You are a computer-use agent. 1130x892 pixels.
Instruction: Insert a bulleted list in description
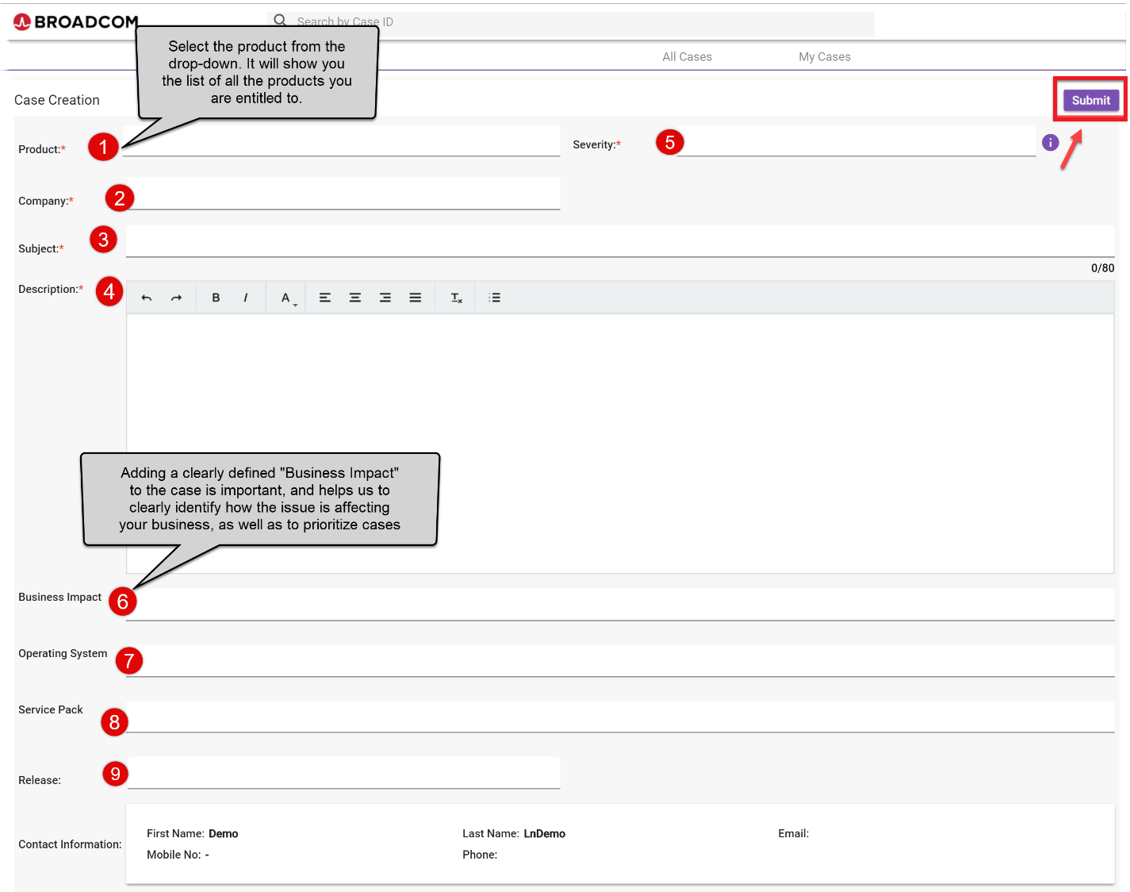(495, 298)
